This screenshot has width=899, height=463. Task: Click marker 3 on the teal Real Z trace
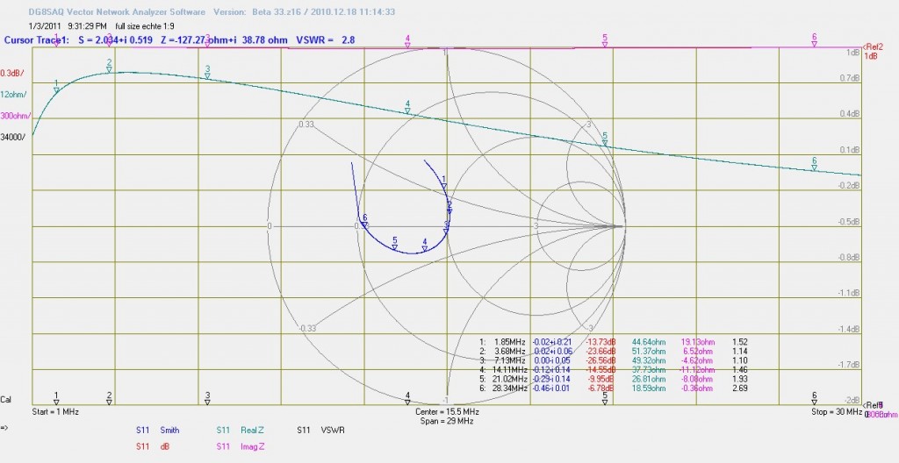[207, 72]
